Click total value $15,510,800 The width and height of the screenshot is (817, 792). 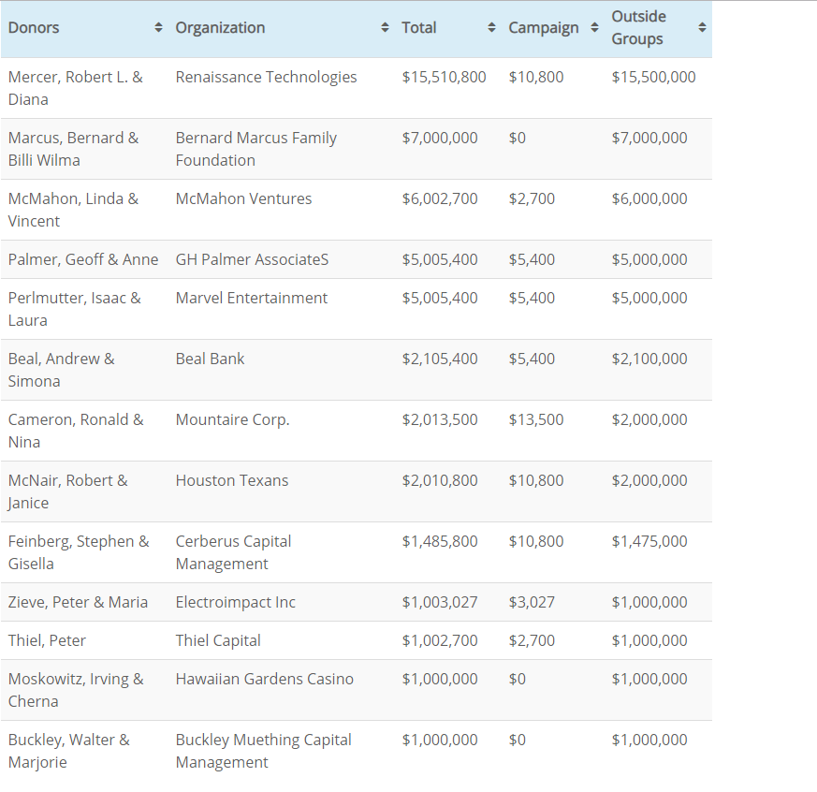pyautogui.click(x=444, y=77)
